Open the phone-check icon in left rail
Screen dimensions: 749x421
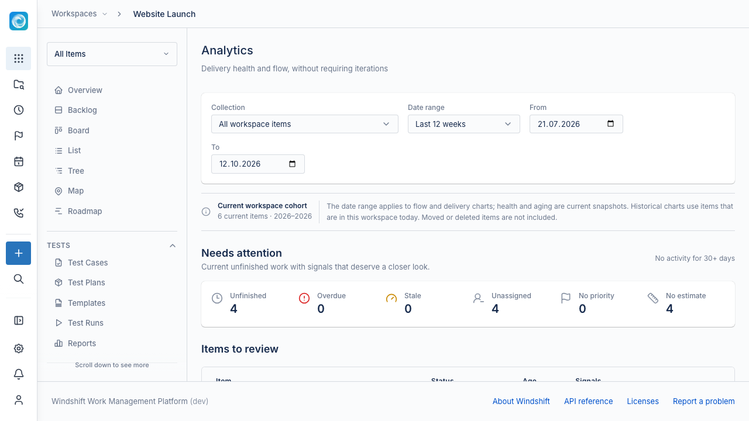[19, 213]
